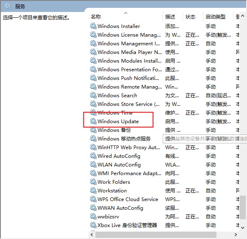Click the gear icon of WPS Office Cloud Service
The width and height of the screenshot is (247, 239).
click(x=93, y=199)
